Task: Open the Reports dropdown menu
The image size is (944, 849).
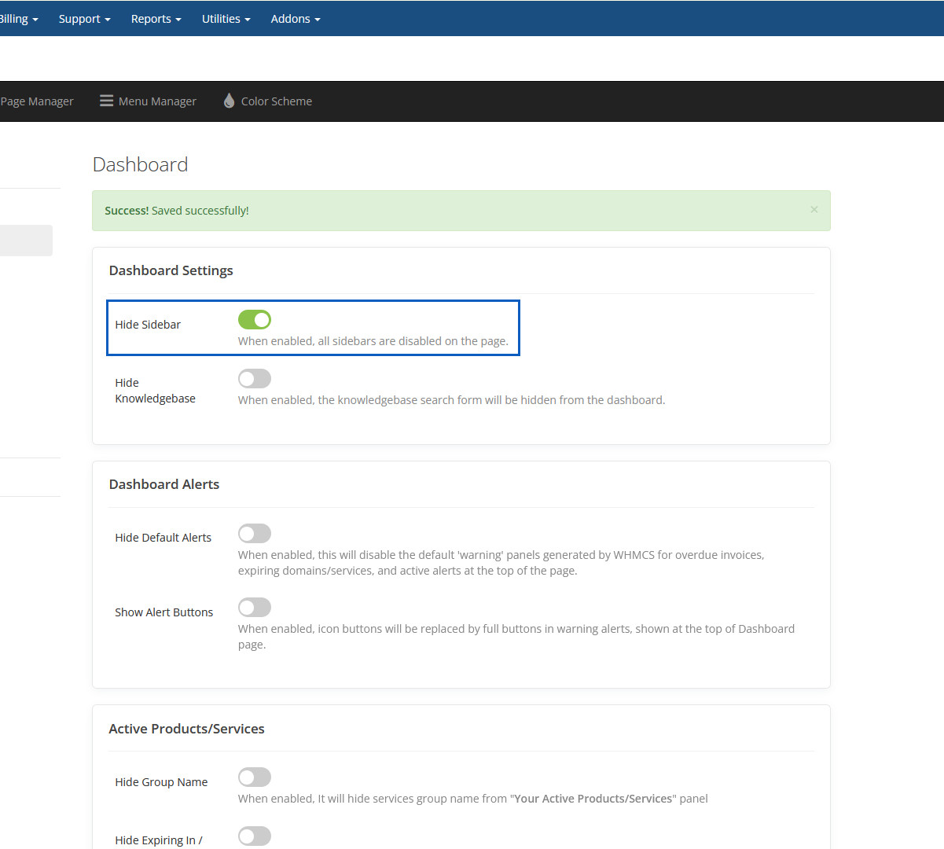Action: (x=156, y=19)
